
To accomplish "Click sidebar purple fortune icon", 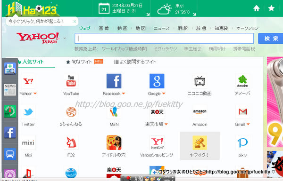I will [x=10, y=174].
